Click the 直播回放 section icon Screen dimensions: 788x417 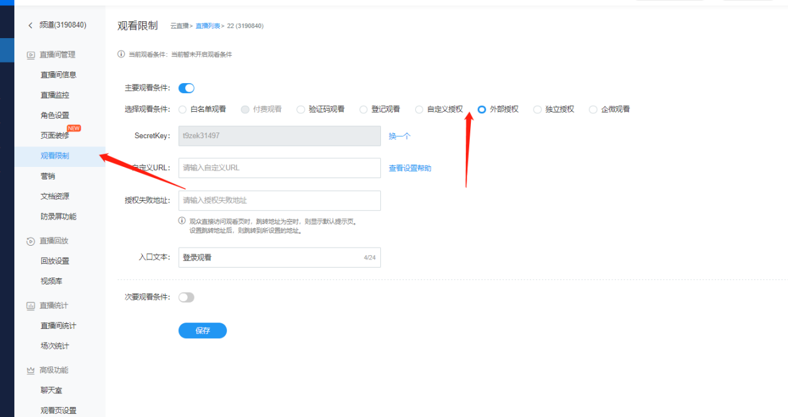coord(30,241)
